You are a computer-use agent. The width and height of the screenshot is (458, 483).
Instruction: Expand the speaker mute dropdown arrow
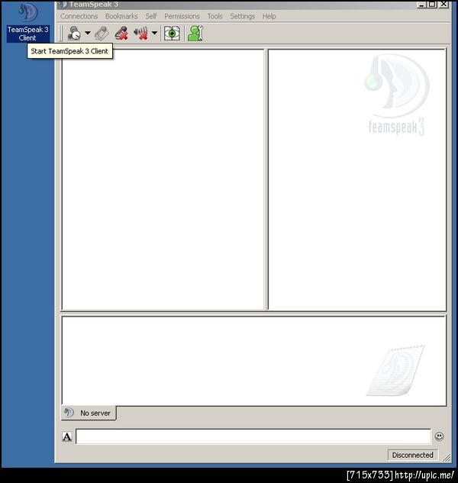click(154, 33)
